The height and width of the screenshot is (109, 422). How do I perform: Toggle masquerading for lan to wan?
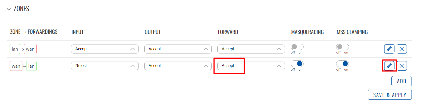[297, 47]
